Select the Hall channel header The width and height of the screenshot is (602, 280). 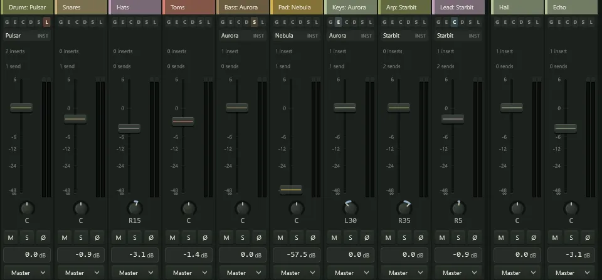(x=517, y=8)
